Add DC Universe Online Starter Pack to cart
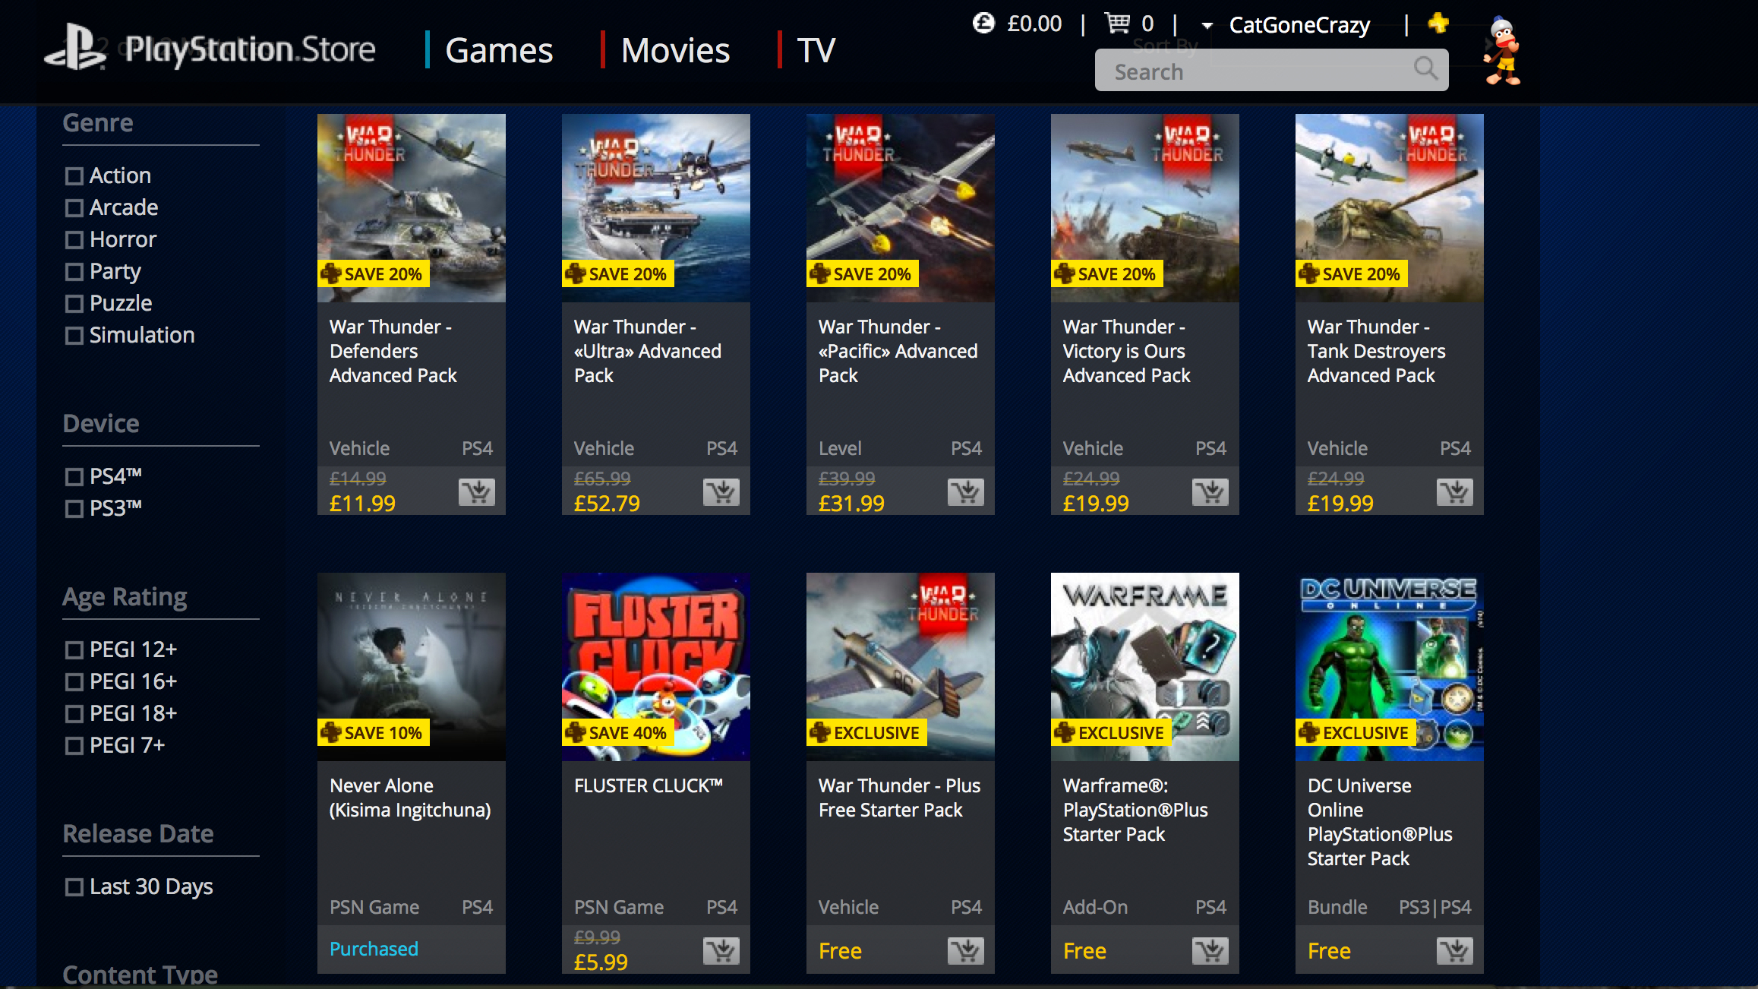The width and height of the screenshot is (1758, 989). [x=1455, y=951]
